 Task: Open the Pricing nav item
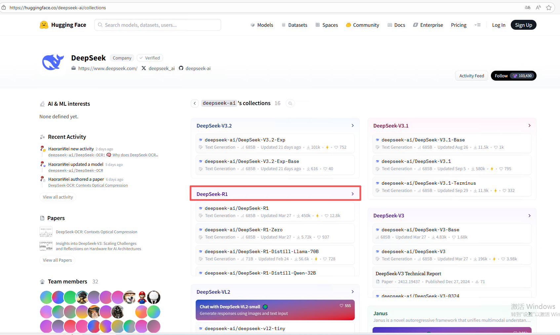coord(459,25)
